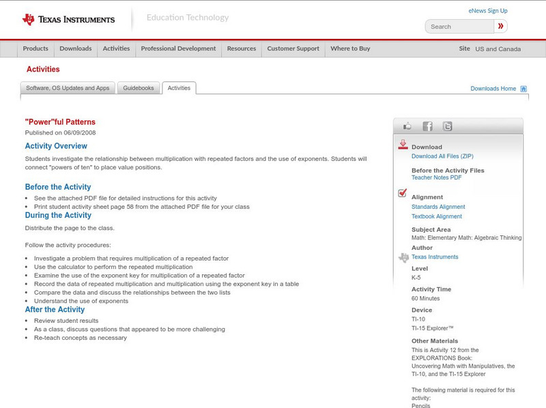Click the Texas Instruments logo
The image size is (546, 408).
click(x=68, y=20)
